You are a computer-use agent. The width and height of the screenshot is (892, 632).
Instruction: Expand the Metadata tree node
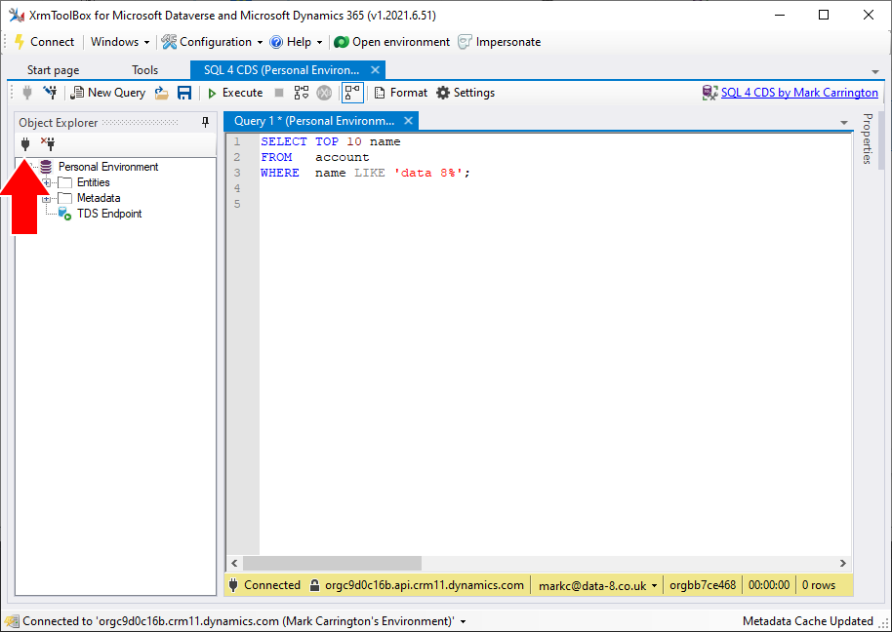coord(47,198)
